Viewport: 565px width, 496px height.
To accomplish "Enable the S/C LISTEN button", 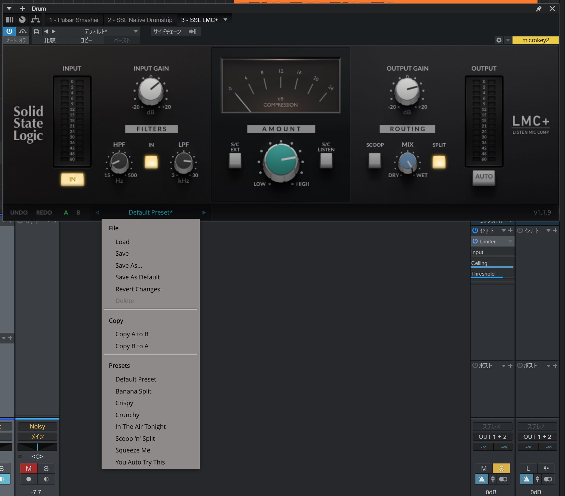I will [x=326, y=160].
